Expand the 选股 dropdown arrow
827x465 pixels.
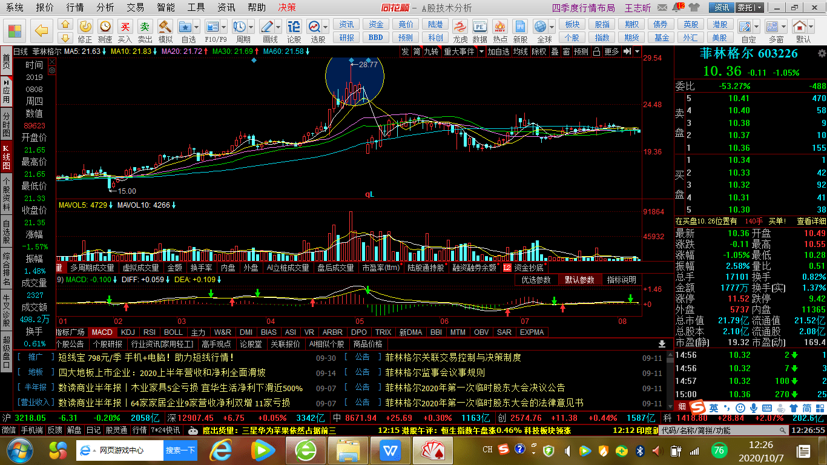point(326,27)
